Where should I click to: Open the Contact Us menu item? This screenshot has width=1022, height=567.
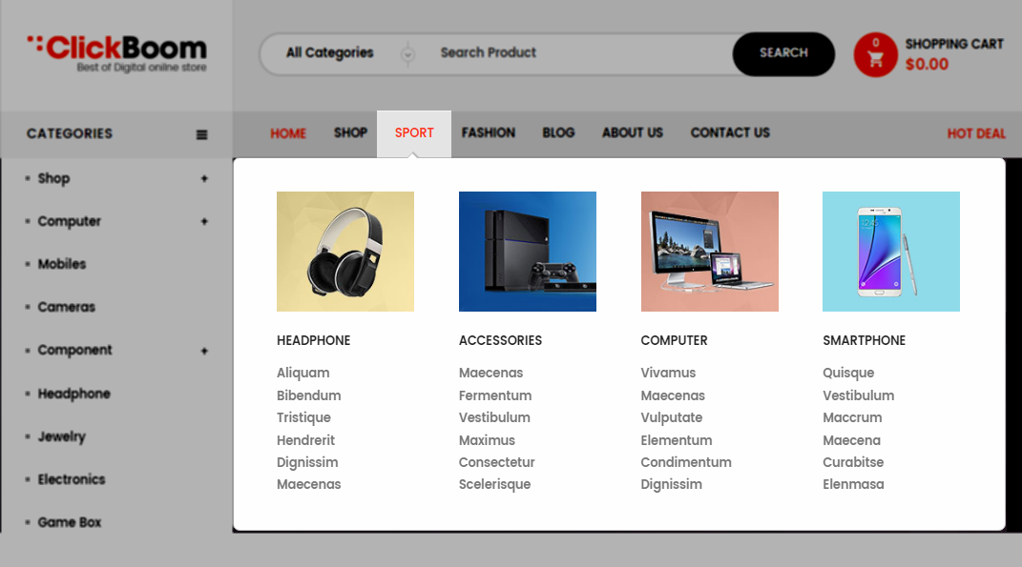[730, 132]
